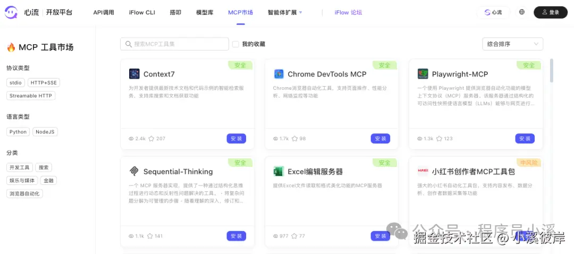Toggle the NodeJS language filter

click(x=45, y=132)
